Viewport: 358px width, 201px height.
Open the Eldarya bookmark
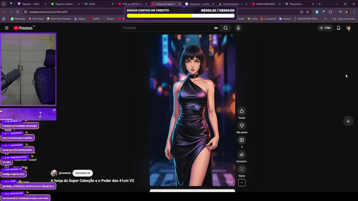[80, 19]
